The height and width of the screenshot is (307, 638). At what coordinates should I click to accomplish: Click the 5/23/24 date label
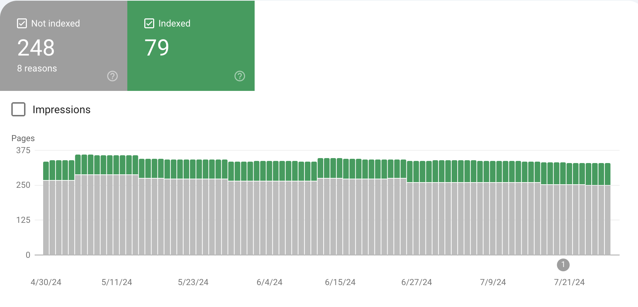(193, 282)
